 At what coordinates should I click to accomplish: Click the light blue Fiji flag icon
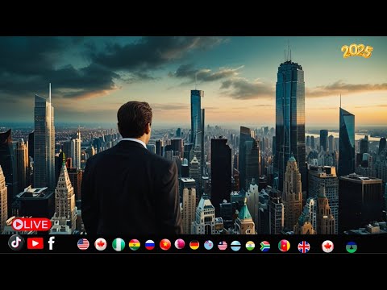pyautogui.click(x=209, y=245)
